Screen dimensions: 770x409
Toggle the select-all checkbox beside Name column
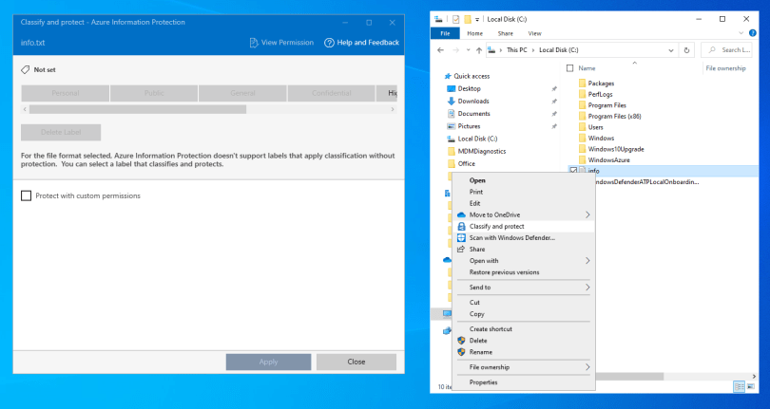pyautogui.click(x=570, y=68)
